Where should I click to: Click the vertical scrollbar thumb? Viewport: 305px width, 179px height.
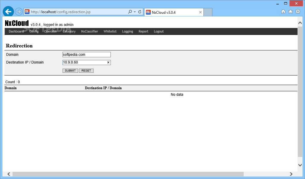coord(300,92)
